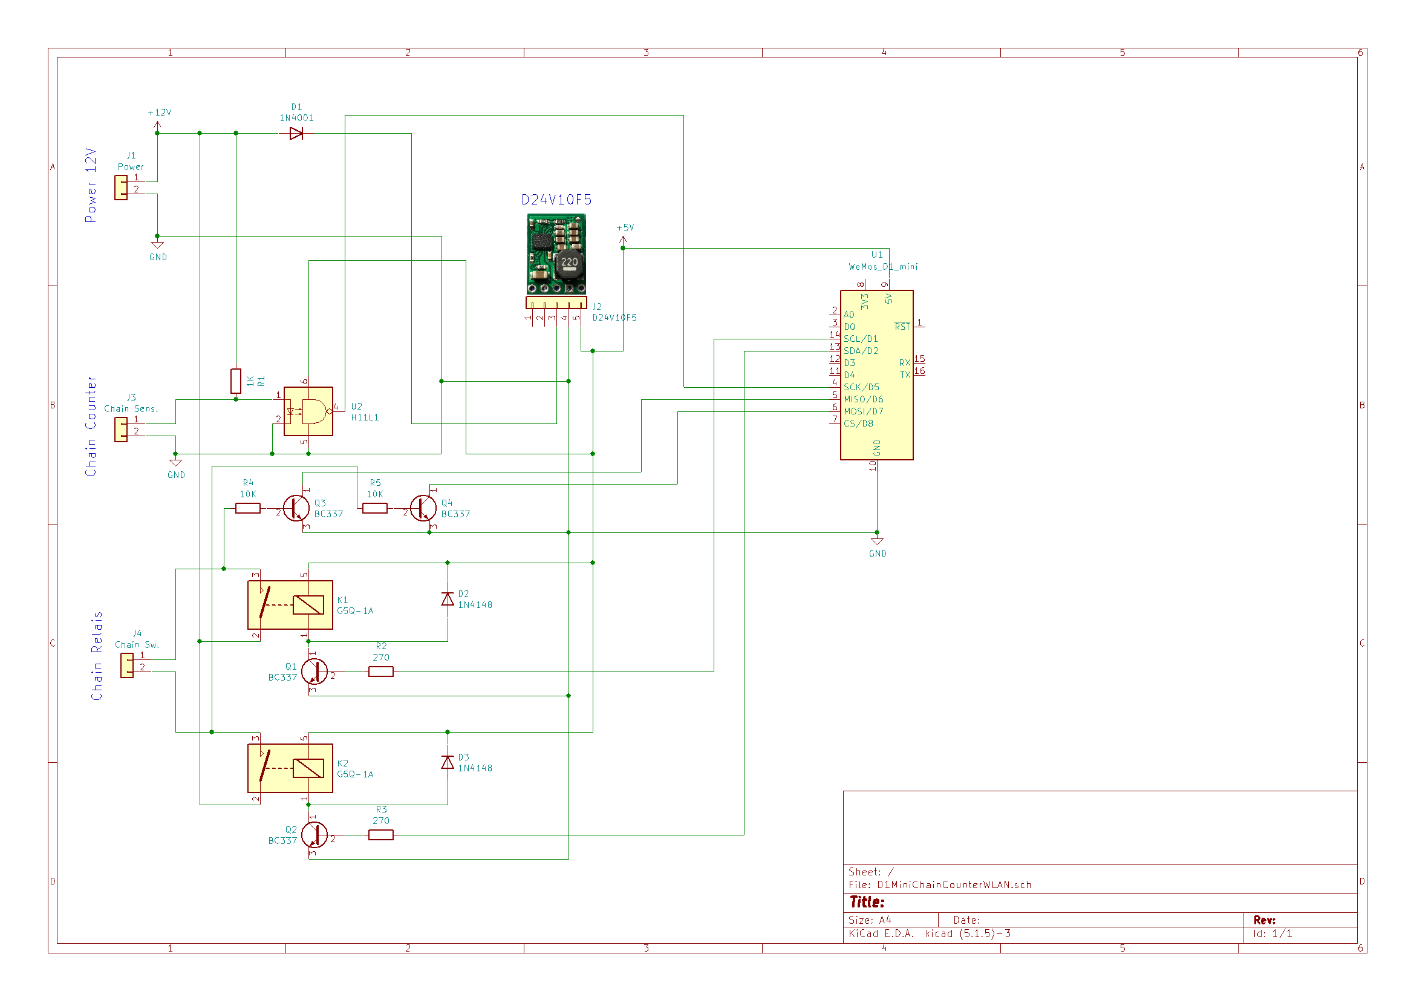Click the R5 10K resistor symbol
Screen dimensions: 1414x1000
(x=375, y=508)
